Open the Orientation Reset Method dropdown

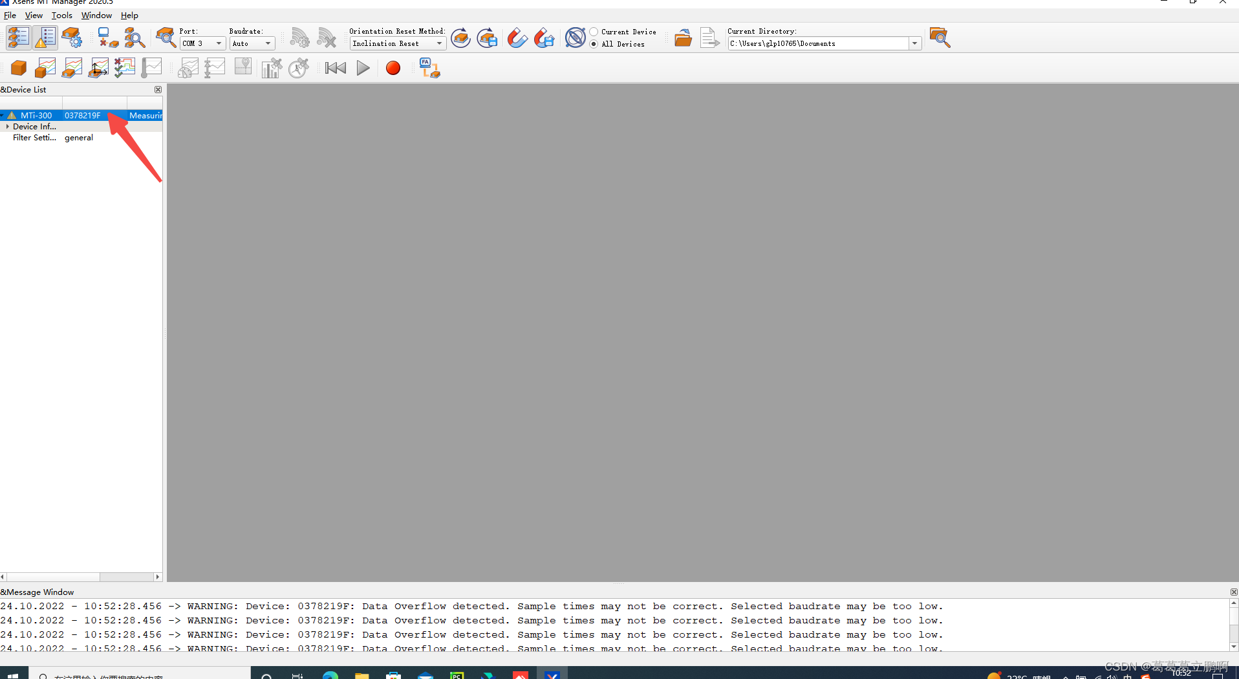coord(398,43)
